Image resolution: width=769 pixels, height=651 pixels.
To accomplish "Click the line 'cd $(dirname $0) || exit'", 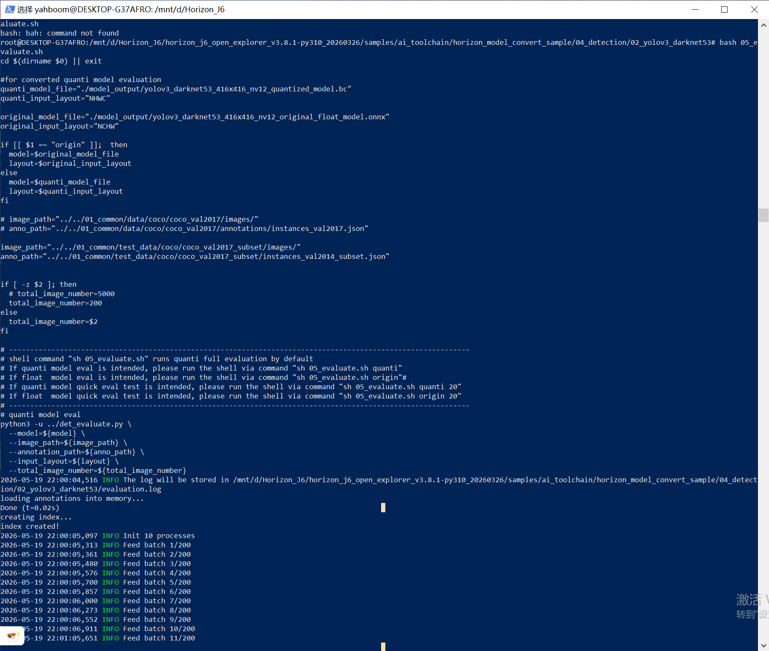I will (51, 61).
